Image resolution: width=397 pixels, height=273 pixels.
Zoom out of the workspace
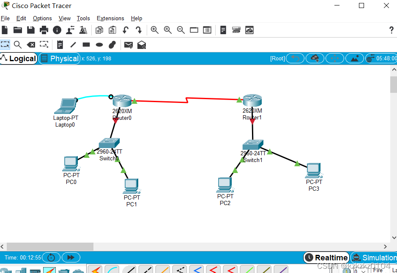click(x=181, y=30)
